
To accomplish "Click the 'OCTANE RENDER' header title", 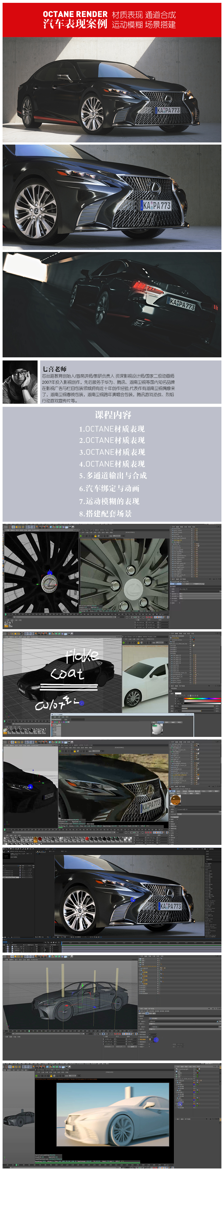I will [x=75, y=14].
